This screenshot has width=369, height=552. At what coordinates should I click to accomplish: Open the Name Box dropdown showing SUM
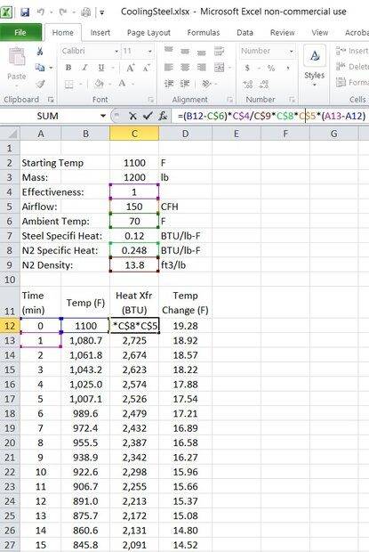point(103,116)
